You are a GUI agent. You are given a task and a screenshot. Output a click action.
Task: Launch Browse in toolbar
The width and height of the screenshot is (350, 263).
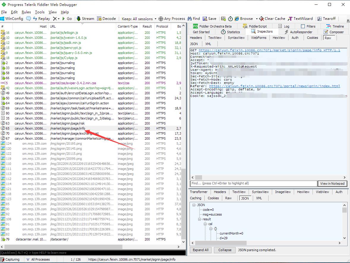coord(244,19)
